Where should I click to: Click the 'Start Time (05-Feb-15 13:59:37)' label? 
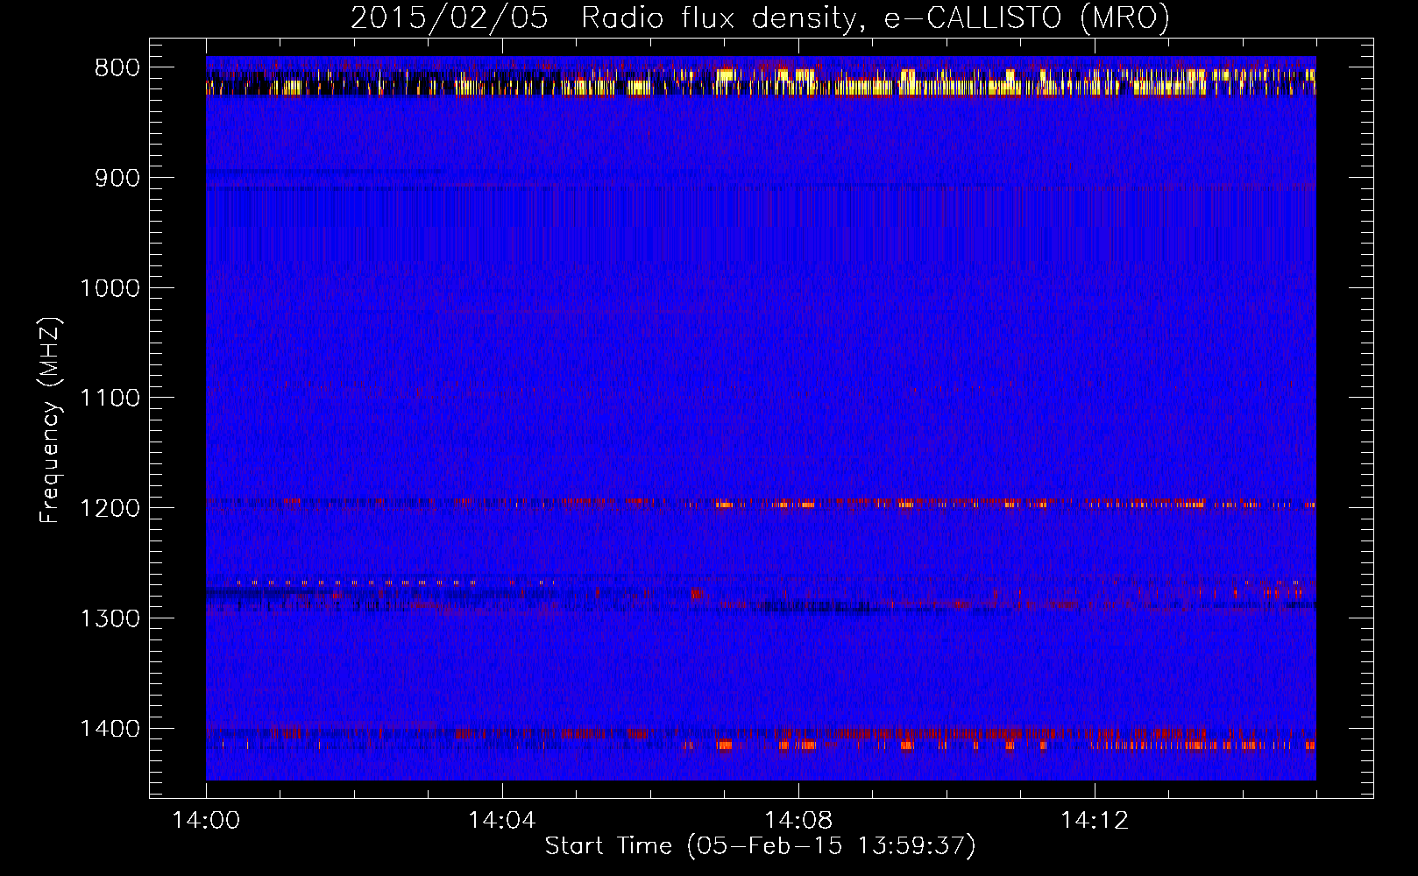(x=760, y=846)
